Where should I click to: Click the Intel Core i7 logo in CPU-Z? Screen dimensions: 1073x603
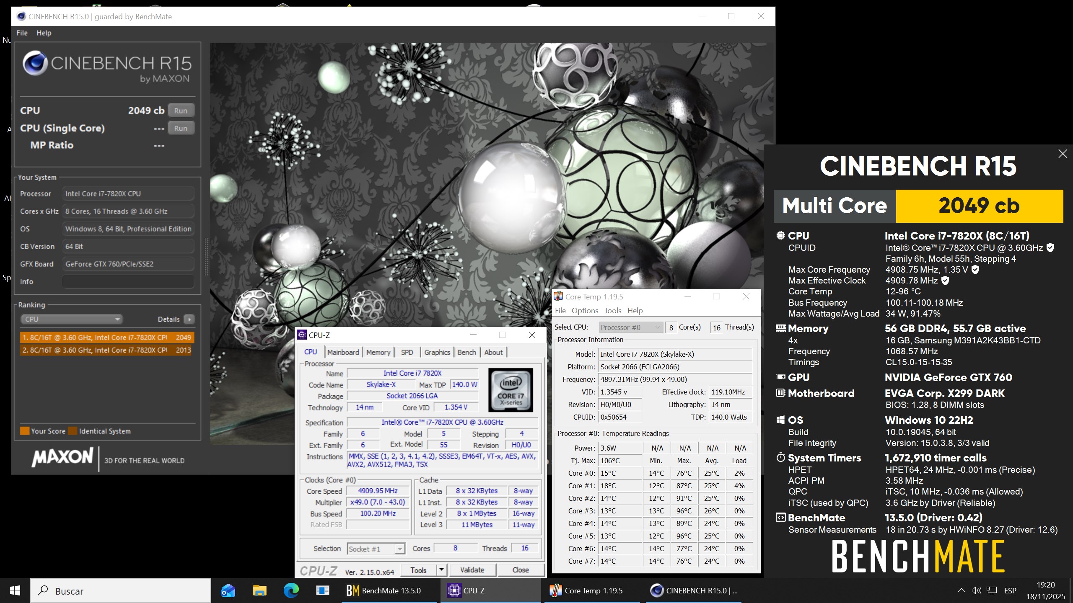coord(511,390)
